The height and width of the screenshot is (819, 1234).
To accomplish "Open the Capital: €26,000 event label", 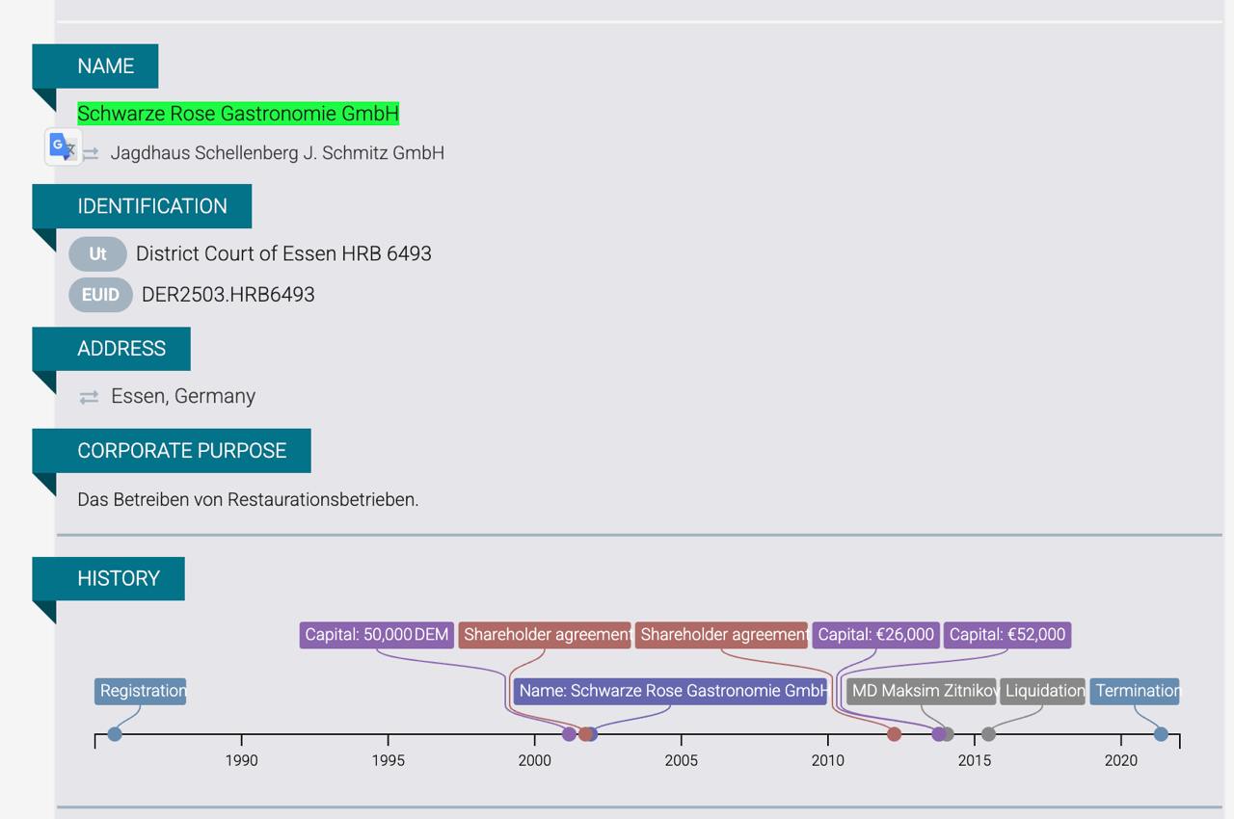I will (x=875, y=635).
